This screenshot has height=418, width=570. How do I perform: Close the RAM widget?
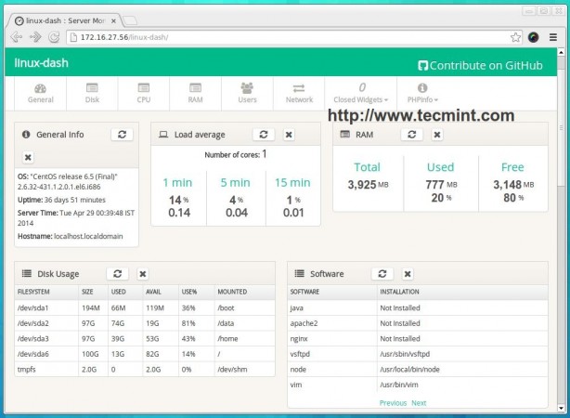click(x=436, y=135)
